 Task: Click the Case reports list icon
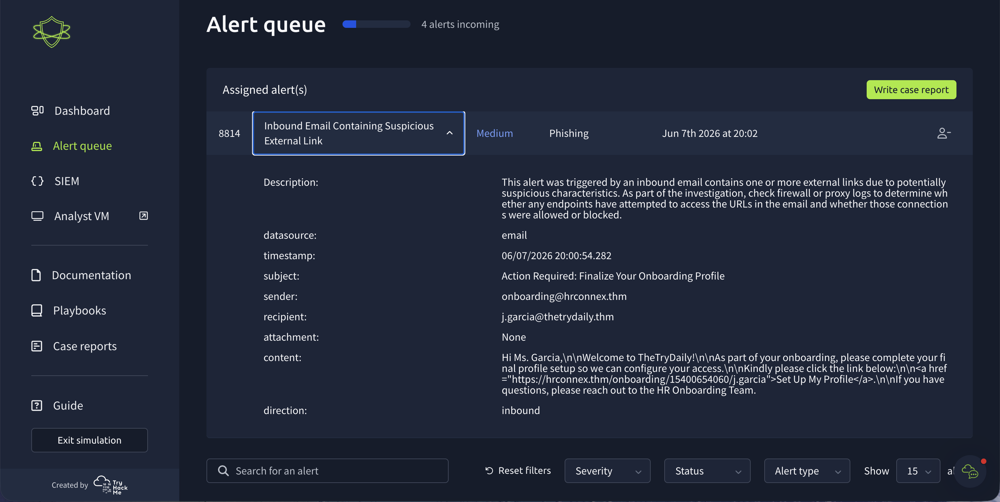pos(36,346)
